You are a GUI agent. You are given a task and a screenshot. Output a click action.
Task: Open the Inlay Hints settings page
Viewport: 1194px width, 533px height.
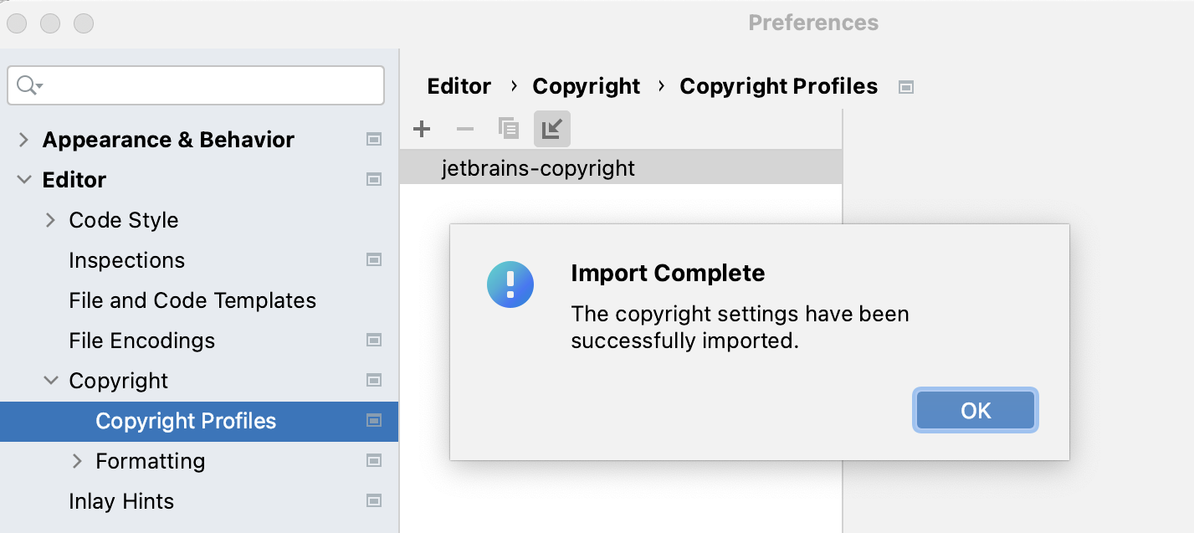(121, 501)
